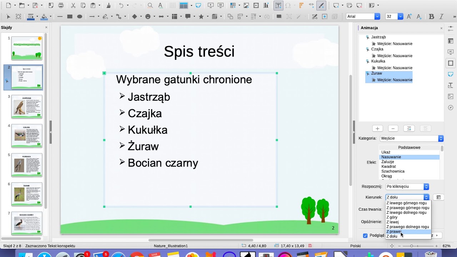Image resolution: width=457 pixels, height=257 pixels.
Task: Click the spelling check icon
Action: [x=160, y=5]
